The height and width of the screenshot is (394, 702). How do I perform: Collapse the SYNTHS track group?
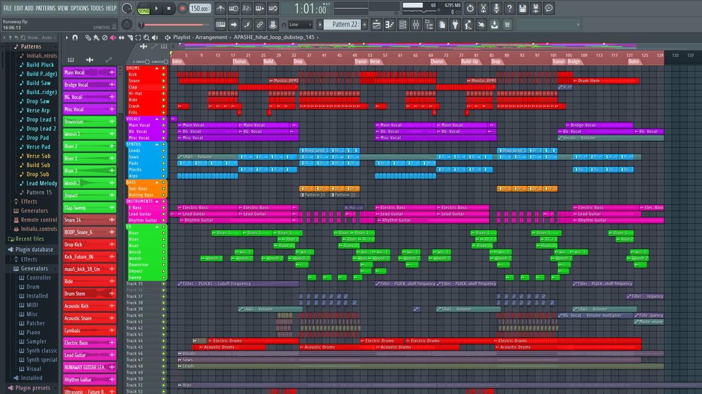pyautogui.click(x=156, y=144)
